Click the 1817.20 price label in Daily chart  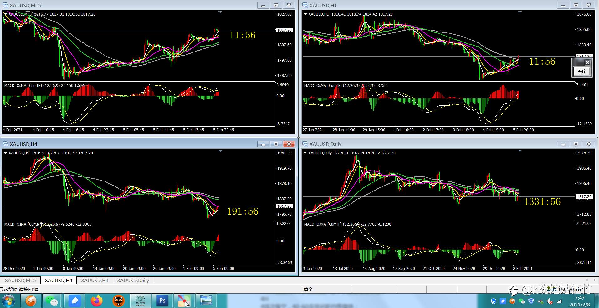(x=584, y=196)
